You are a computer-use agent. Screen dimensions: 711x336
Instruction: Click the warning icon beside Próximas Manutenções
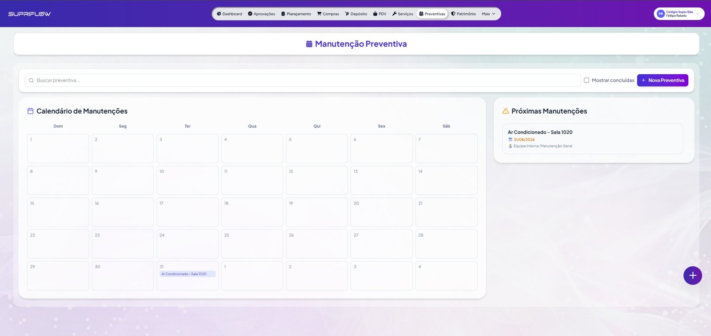505,111
